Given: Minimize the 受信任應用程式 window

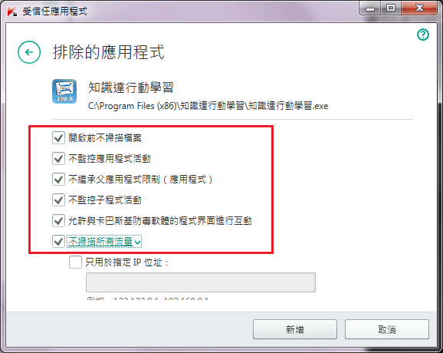Looking at the screenshot, I should (x=370, y=8).
